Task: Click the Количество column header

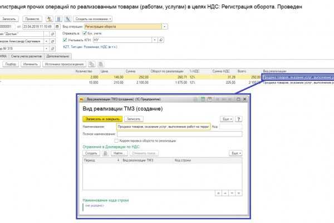Action: point(84,71)
